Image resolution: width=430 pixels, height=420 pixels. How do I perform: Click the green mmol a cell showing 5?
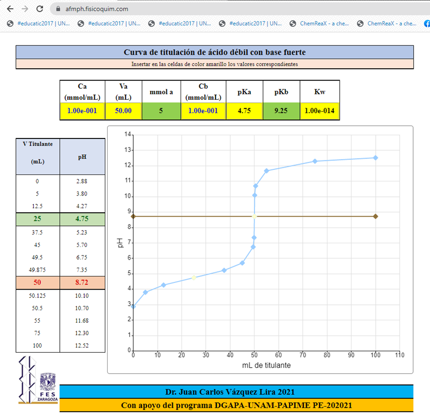tap(161, 111)
